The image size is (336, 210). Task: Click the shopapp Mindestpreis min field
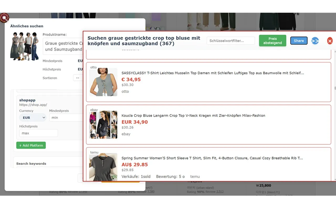(x=66, y=118)
